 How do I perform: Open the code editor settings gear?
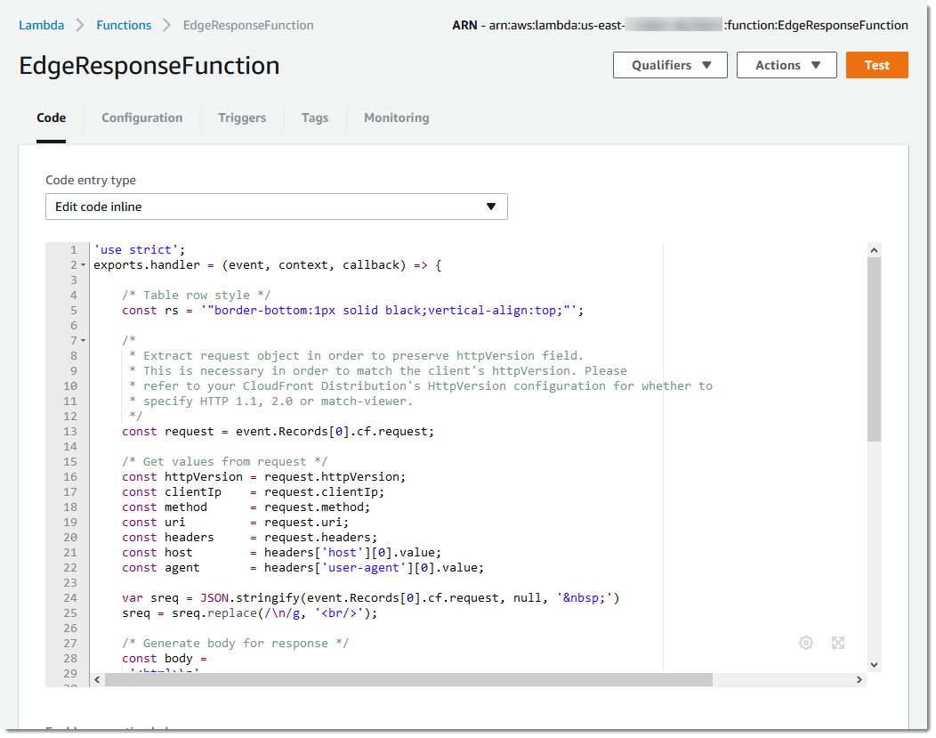[806, 643]
